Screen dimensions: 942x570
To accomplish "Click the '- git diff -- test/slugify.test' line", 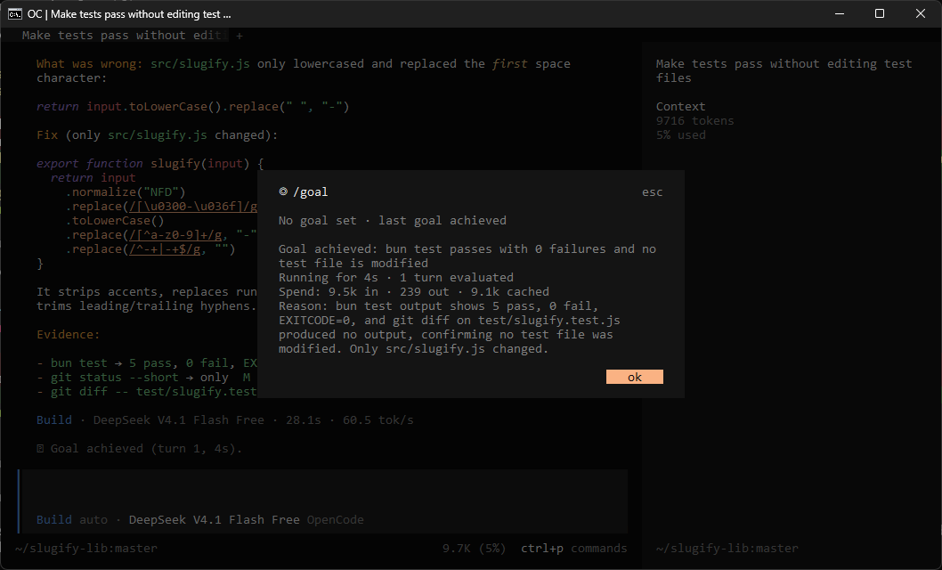I will point(147,392).
